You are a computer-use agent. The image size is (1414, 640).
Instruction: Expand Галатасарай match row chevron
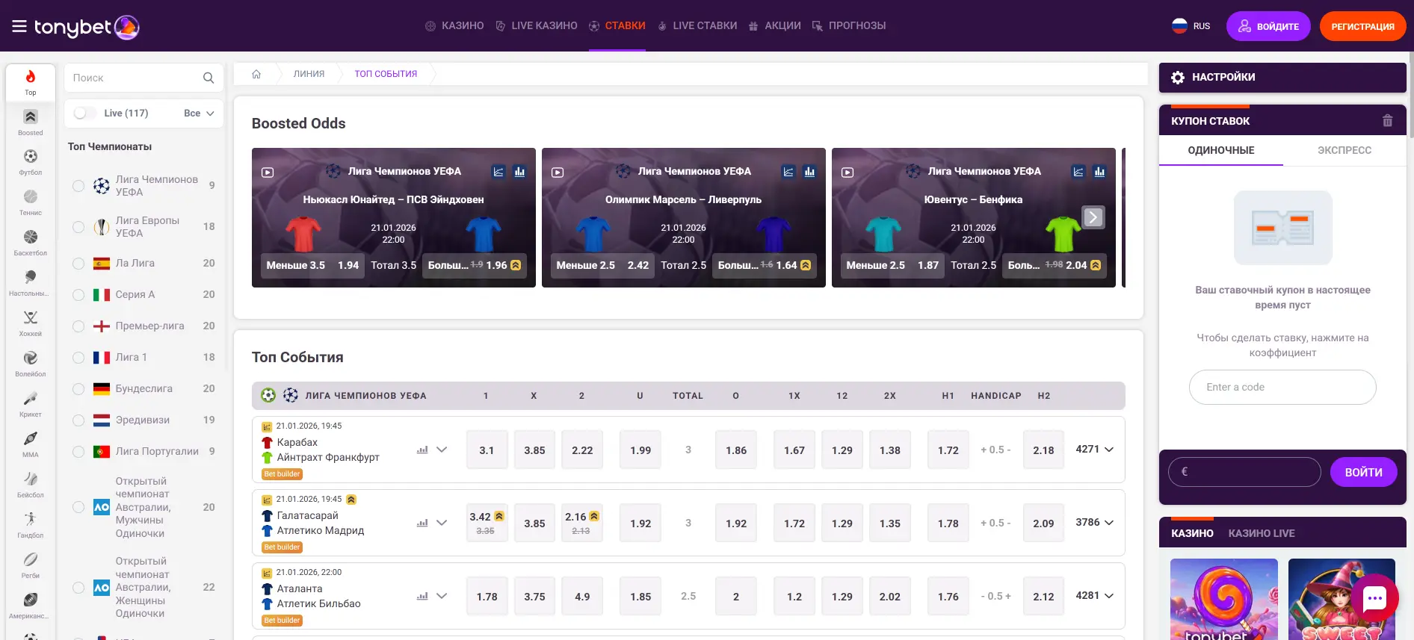(x=442, y=523)
